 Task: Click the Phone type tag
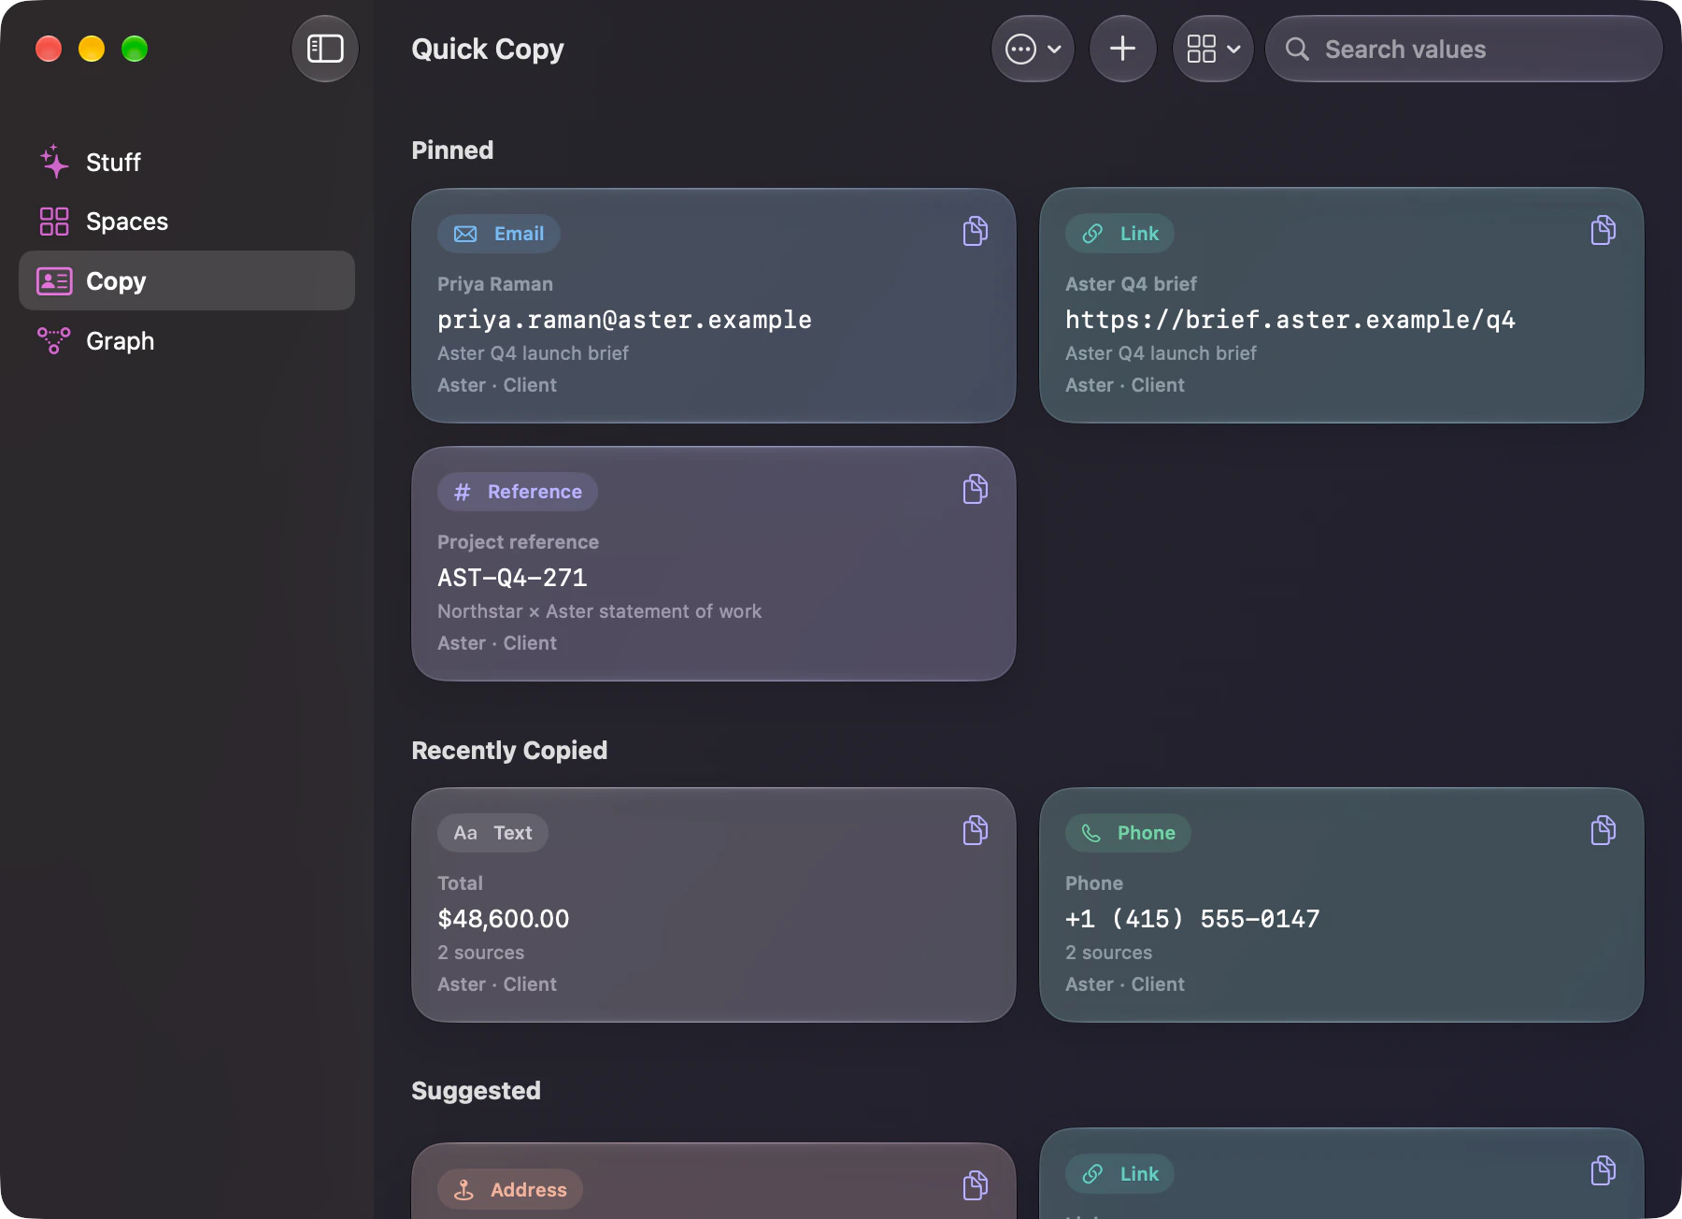click(1128, 833)
